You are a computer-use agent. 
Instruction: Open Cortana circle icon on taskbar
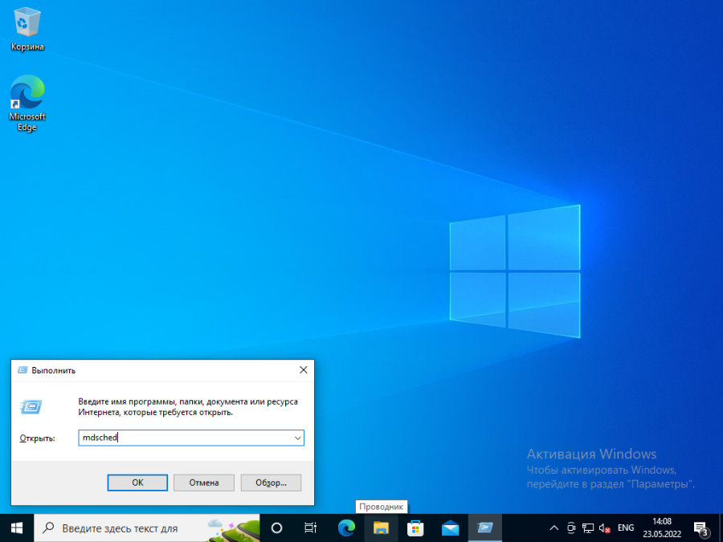(x=276, y=528)
